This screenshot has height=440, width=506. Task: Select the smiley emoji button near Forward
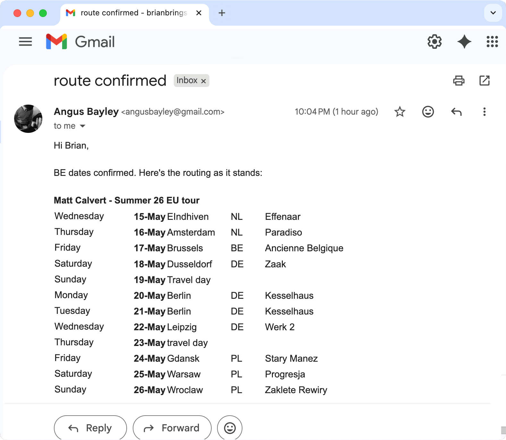230,427
